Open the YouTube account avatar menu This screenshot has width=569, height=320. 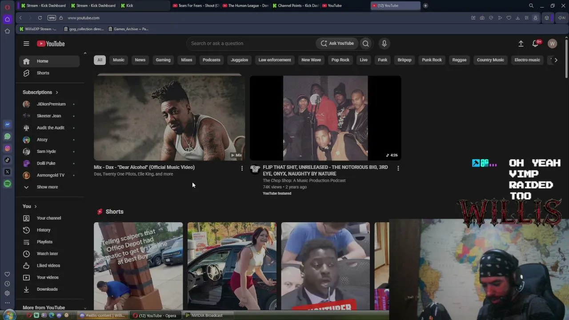point(553,44)
